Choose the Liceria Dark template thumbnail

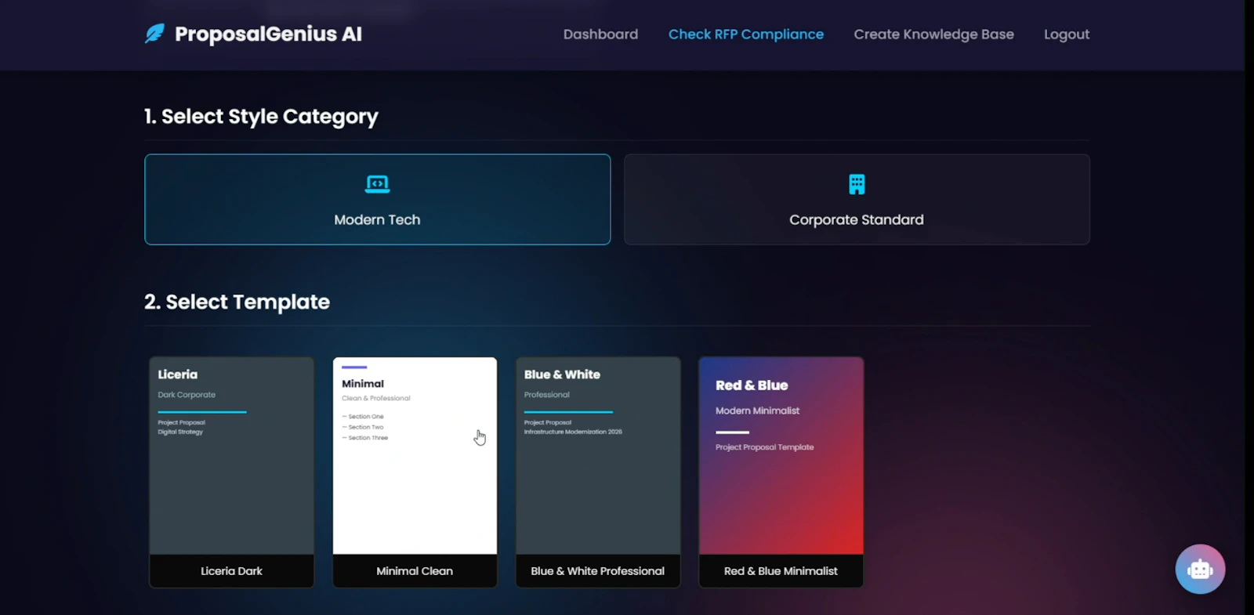pyautogui.click(x=232, y=456)
